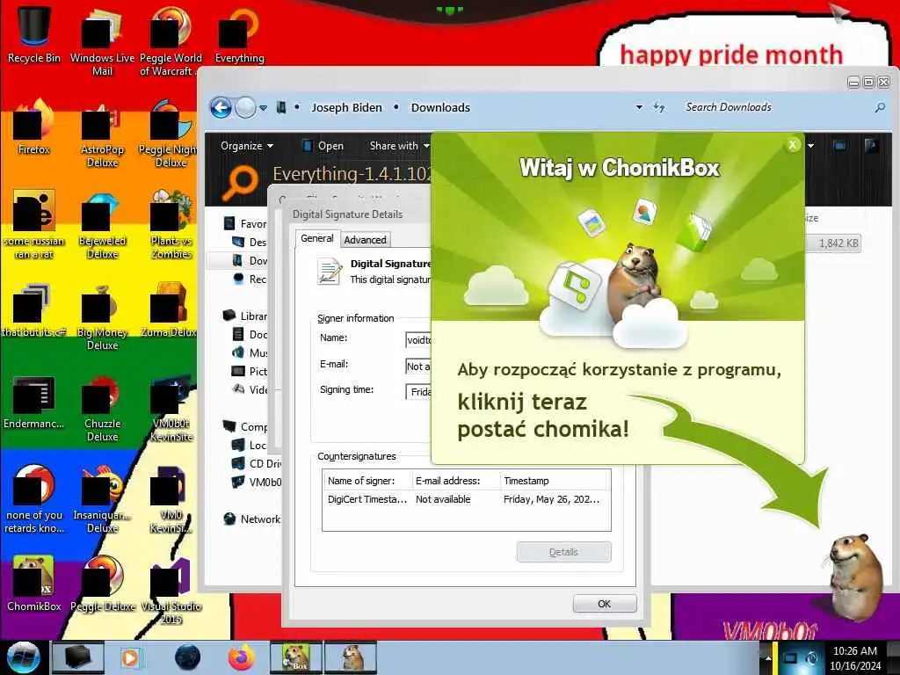Click Explorer back navigation arrow
Viewport: 900px width, 675px height.
click(221, 107)
